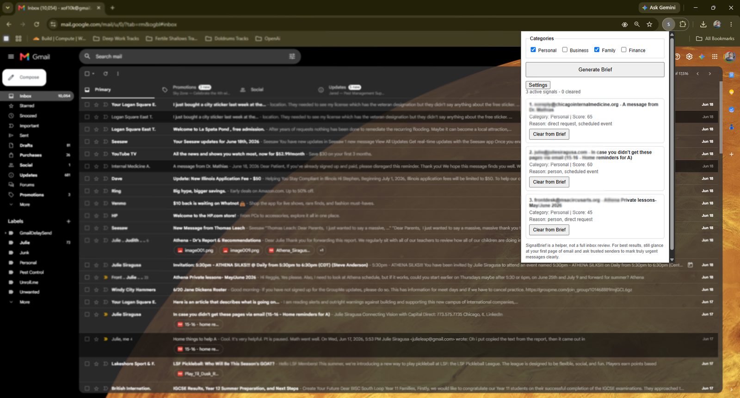
Task: Open the three-dot toolbar options above the mail list
Action: (x=118, y=74)
